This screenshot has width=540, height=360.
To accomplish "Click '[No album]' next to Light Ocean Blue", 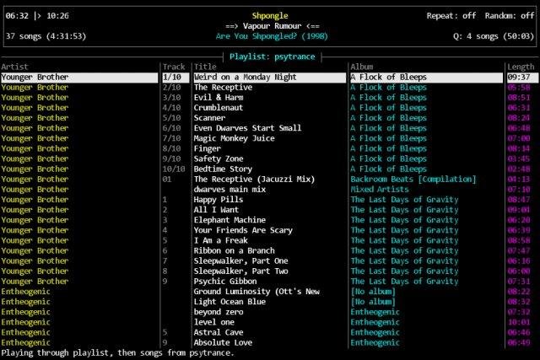I will point(373,302).
